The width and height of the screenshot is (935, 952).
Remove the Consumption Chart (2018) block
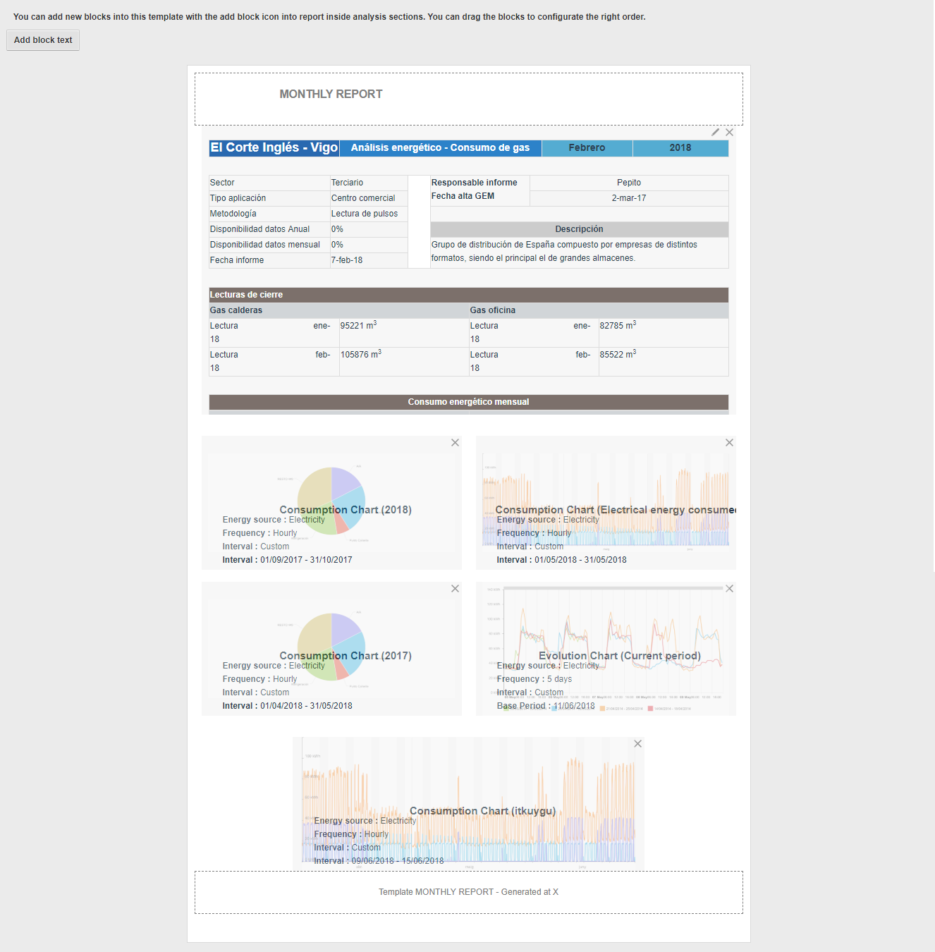(x=455, y=443)
